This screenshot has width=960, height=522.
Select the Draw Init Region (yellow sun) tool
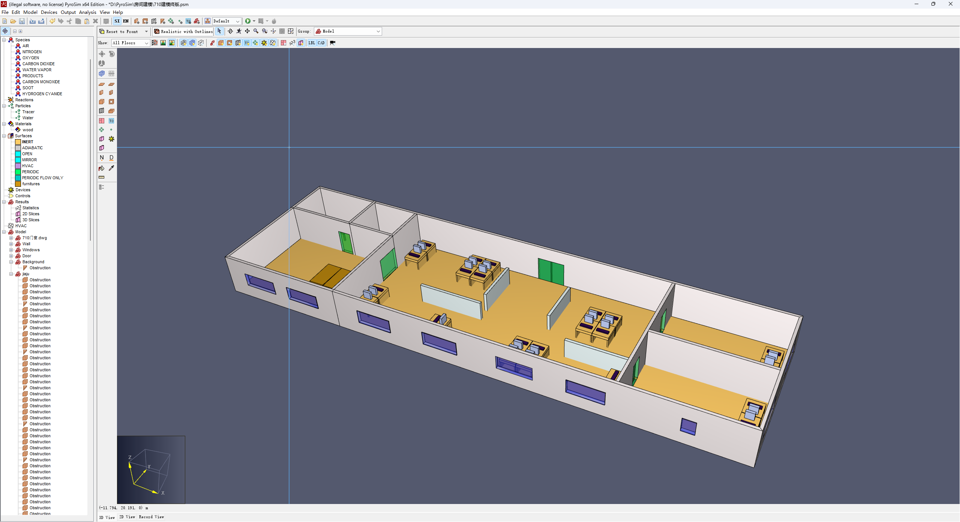pyautogui.click(x=111, y=139)
